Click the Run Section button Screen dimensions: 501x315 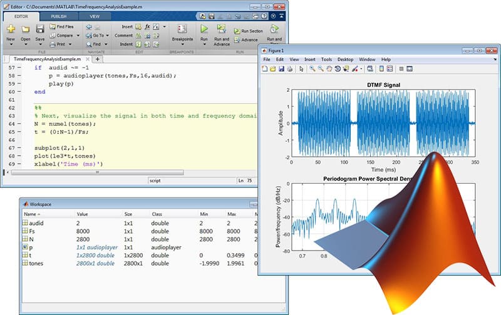click(x=248, y=31)
